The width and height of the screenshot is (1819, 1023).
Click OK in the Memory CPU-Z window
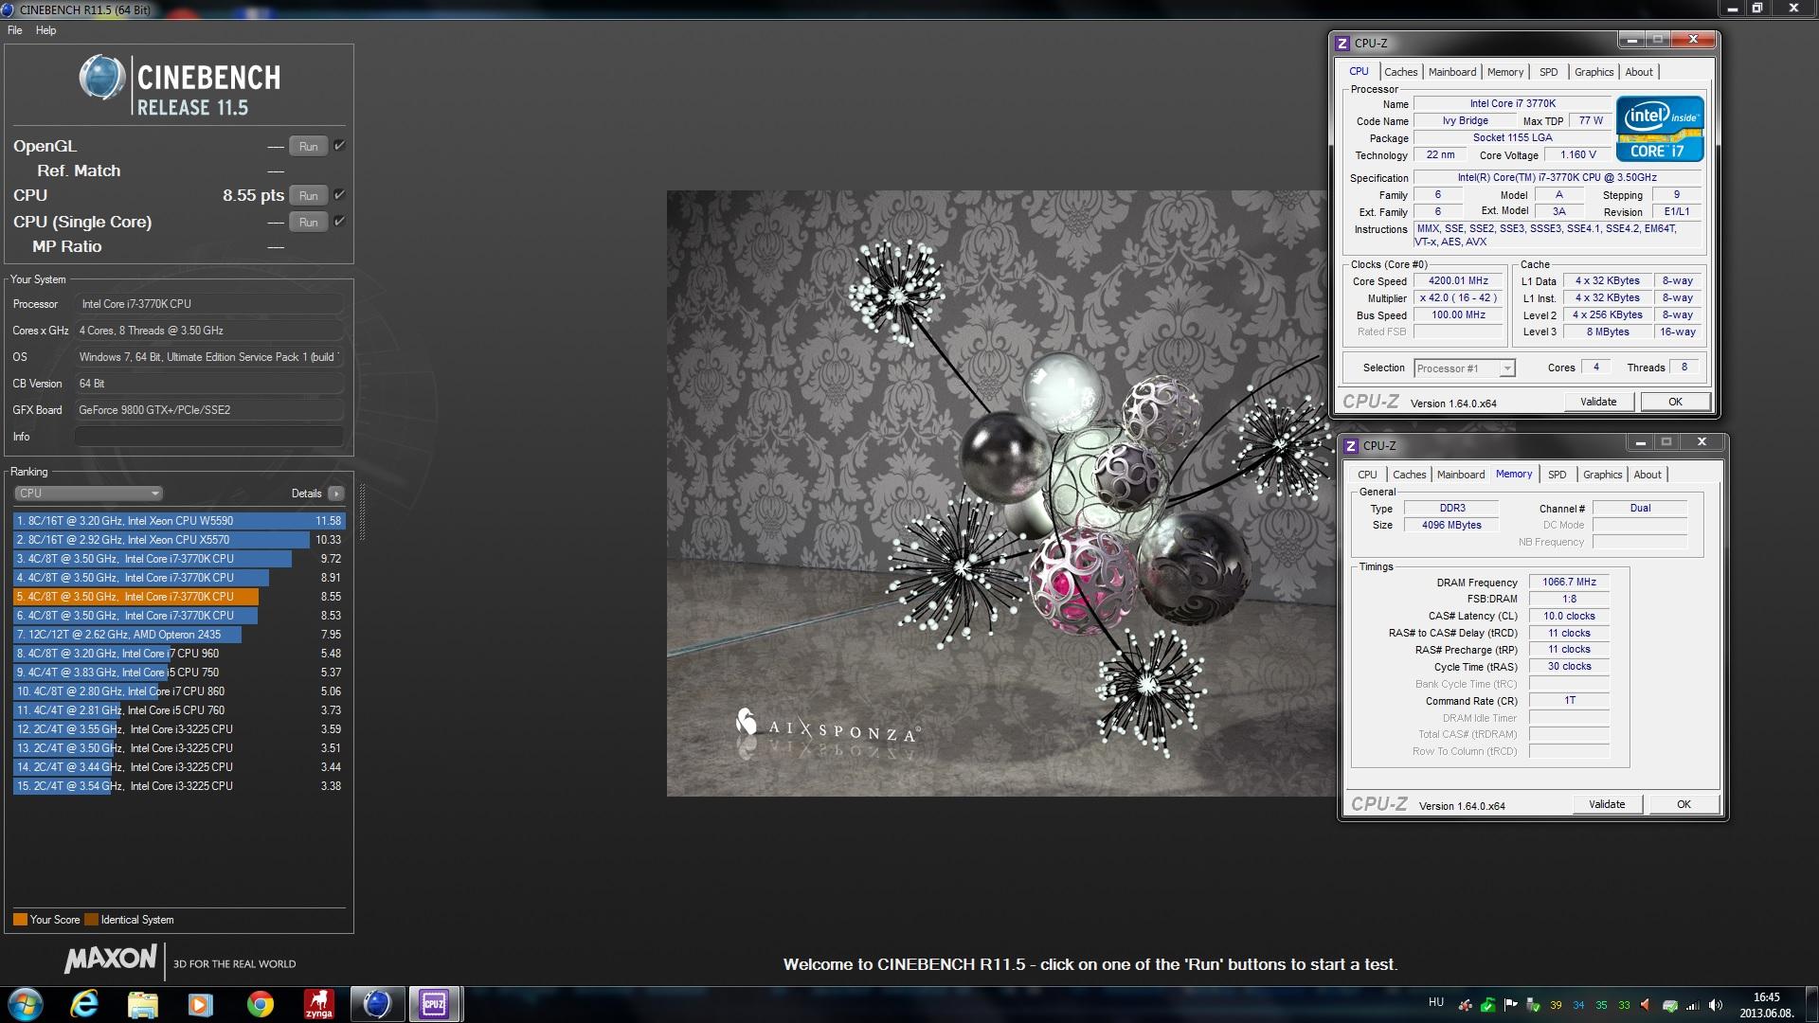tap(1684, 804)
